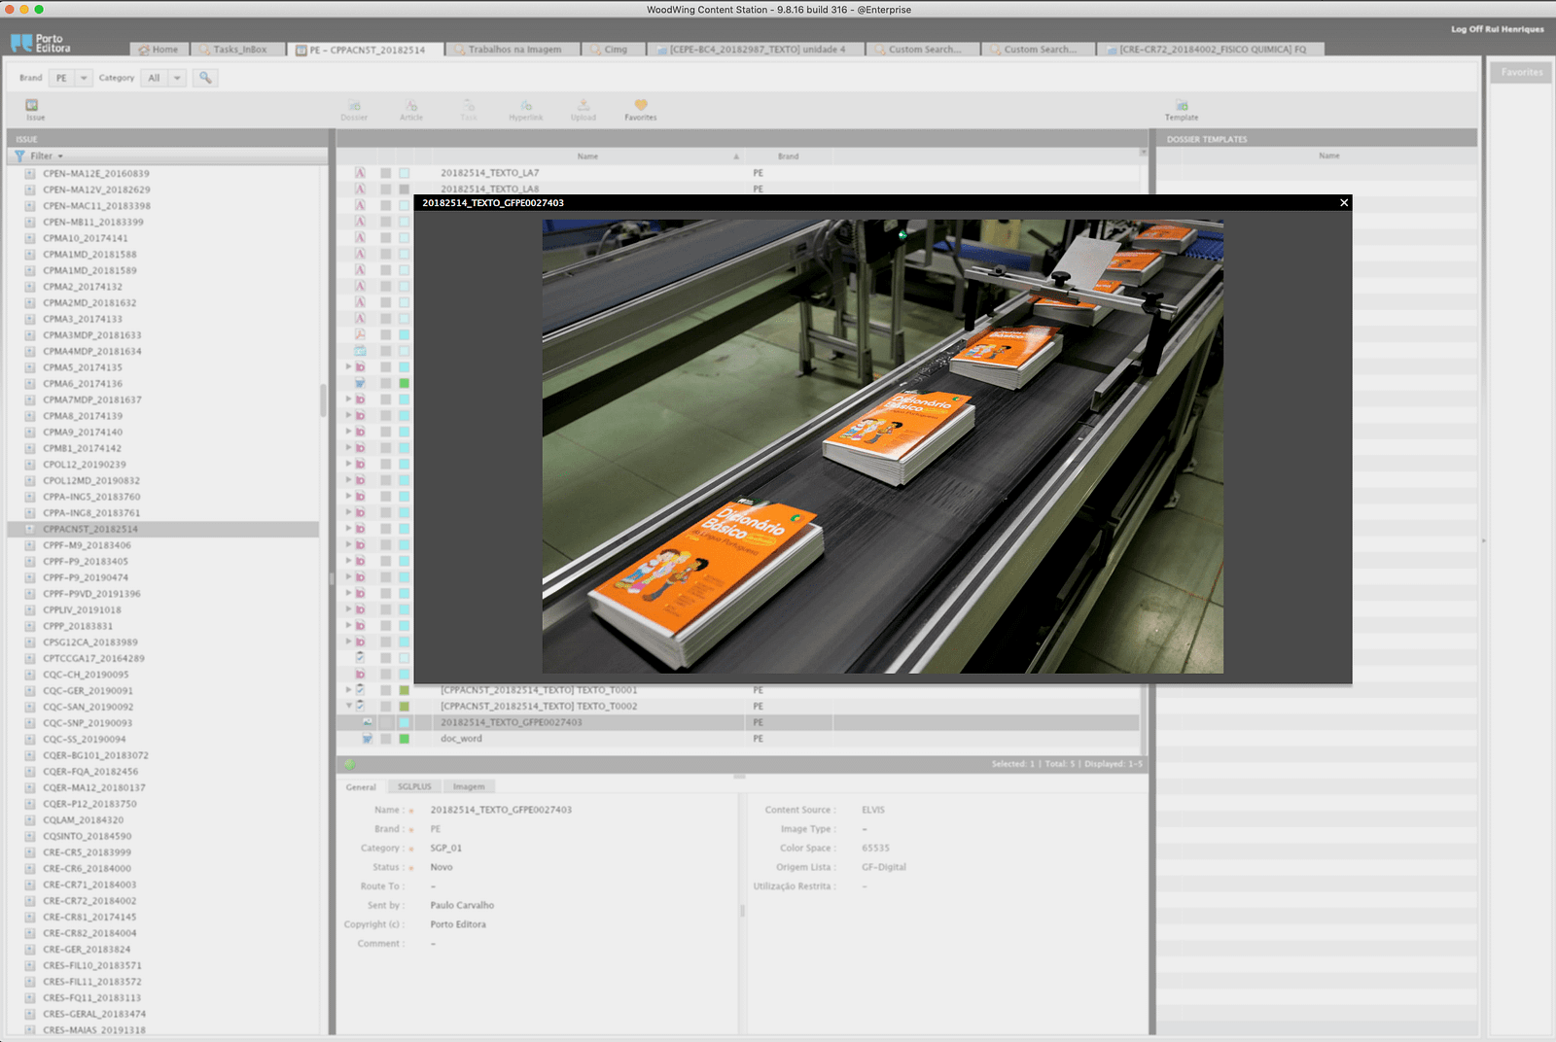The height and width of the screenshot is (1042, 1556).
Task: Open the Category All dropdown
Action: (177, 78)
